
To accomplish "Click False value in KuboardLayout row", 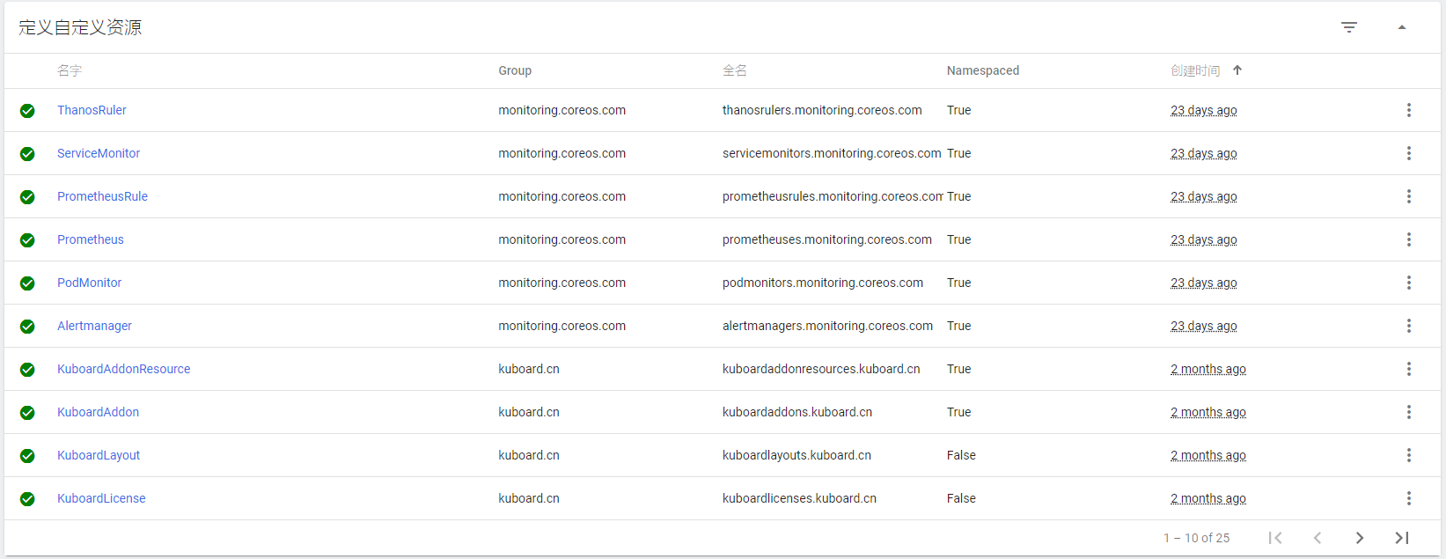I will coord(961,455).
